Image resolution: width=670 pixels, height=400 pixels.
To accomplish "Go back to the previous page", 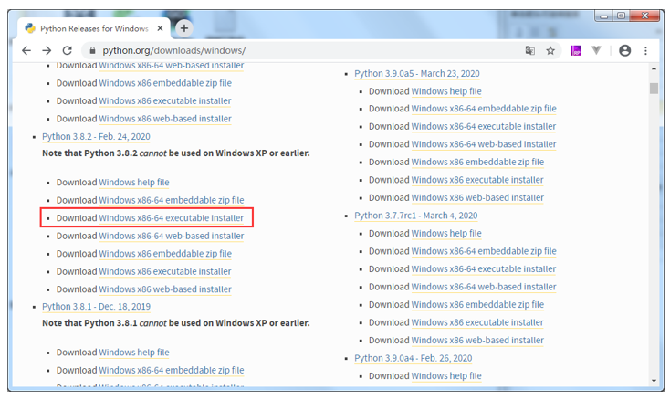I will coord(26,50).
